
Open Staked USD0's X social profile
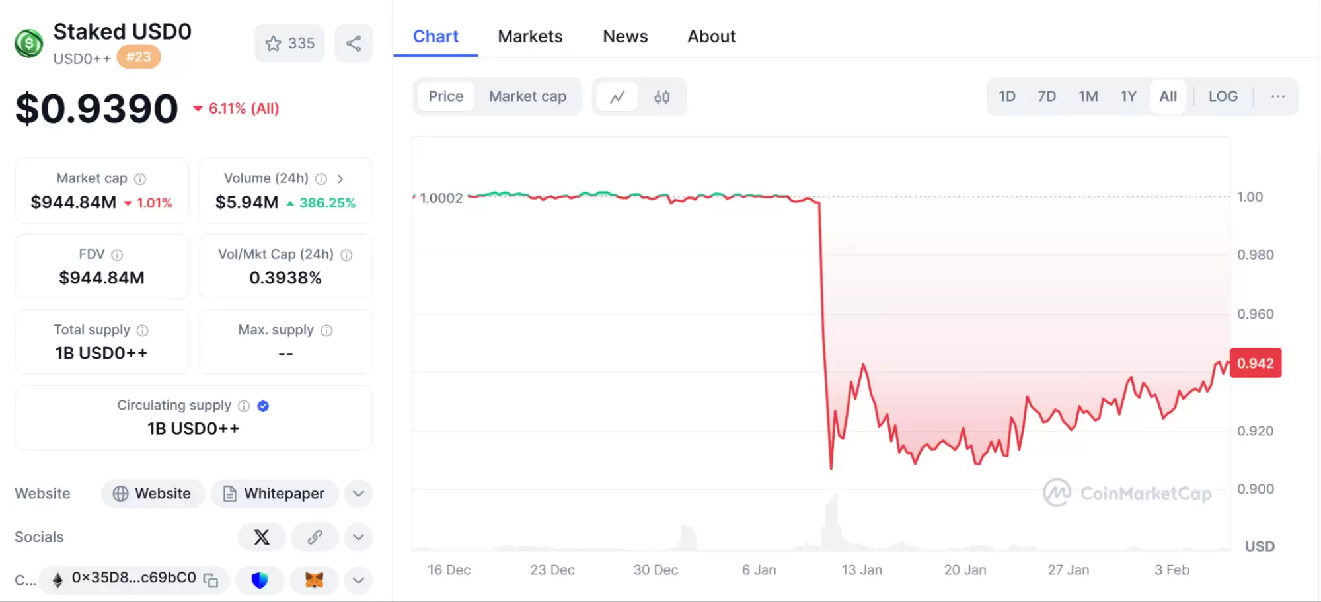pyautogui.click(x=262, y=537)
